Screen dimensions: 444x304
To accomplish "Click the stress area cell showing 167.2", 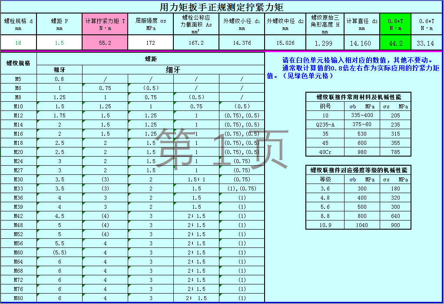I will click(196, 43).
